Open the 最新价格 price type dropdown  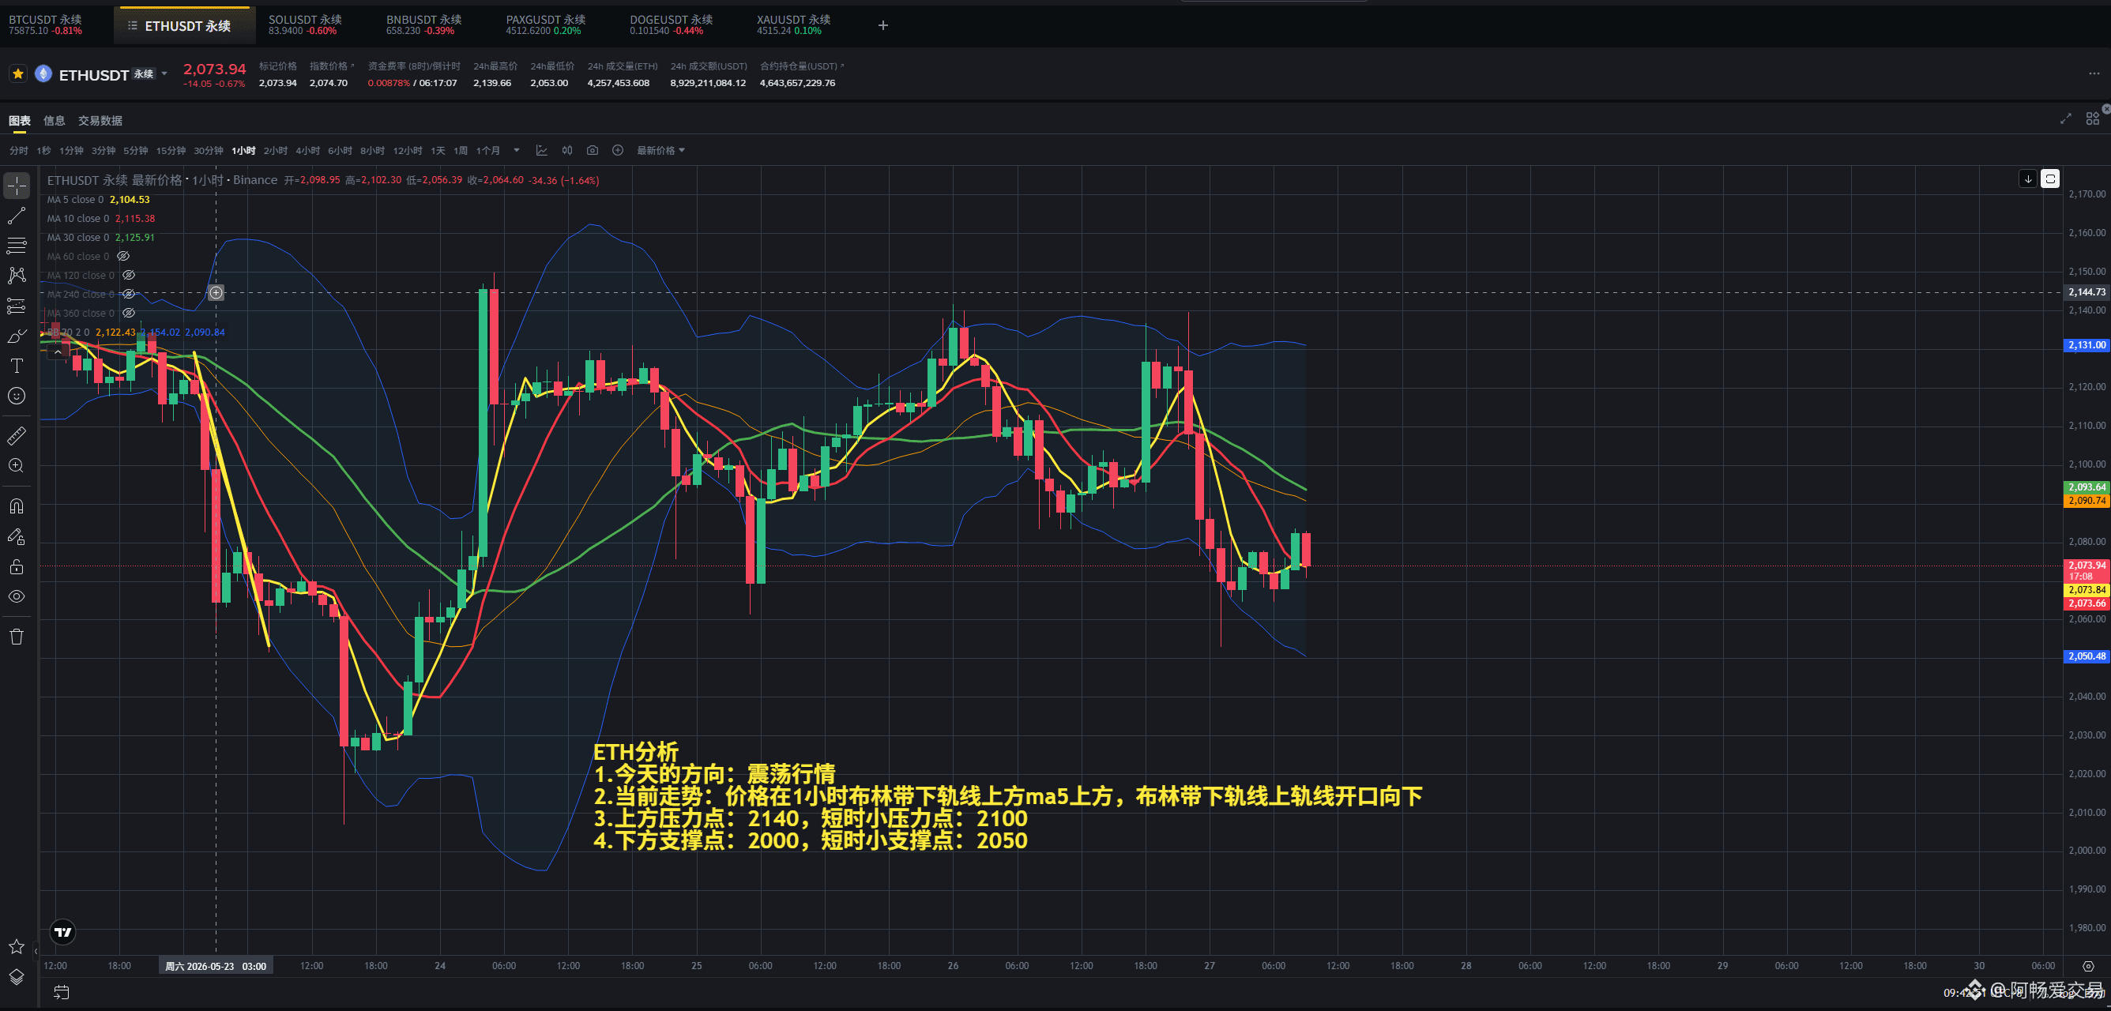click(660, 151)
